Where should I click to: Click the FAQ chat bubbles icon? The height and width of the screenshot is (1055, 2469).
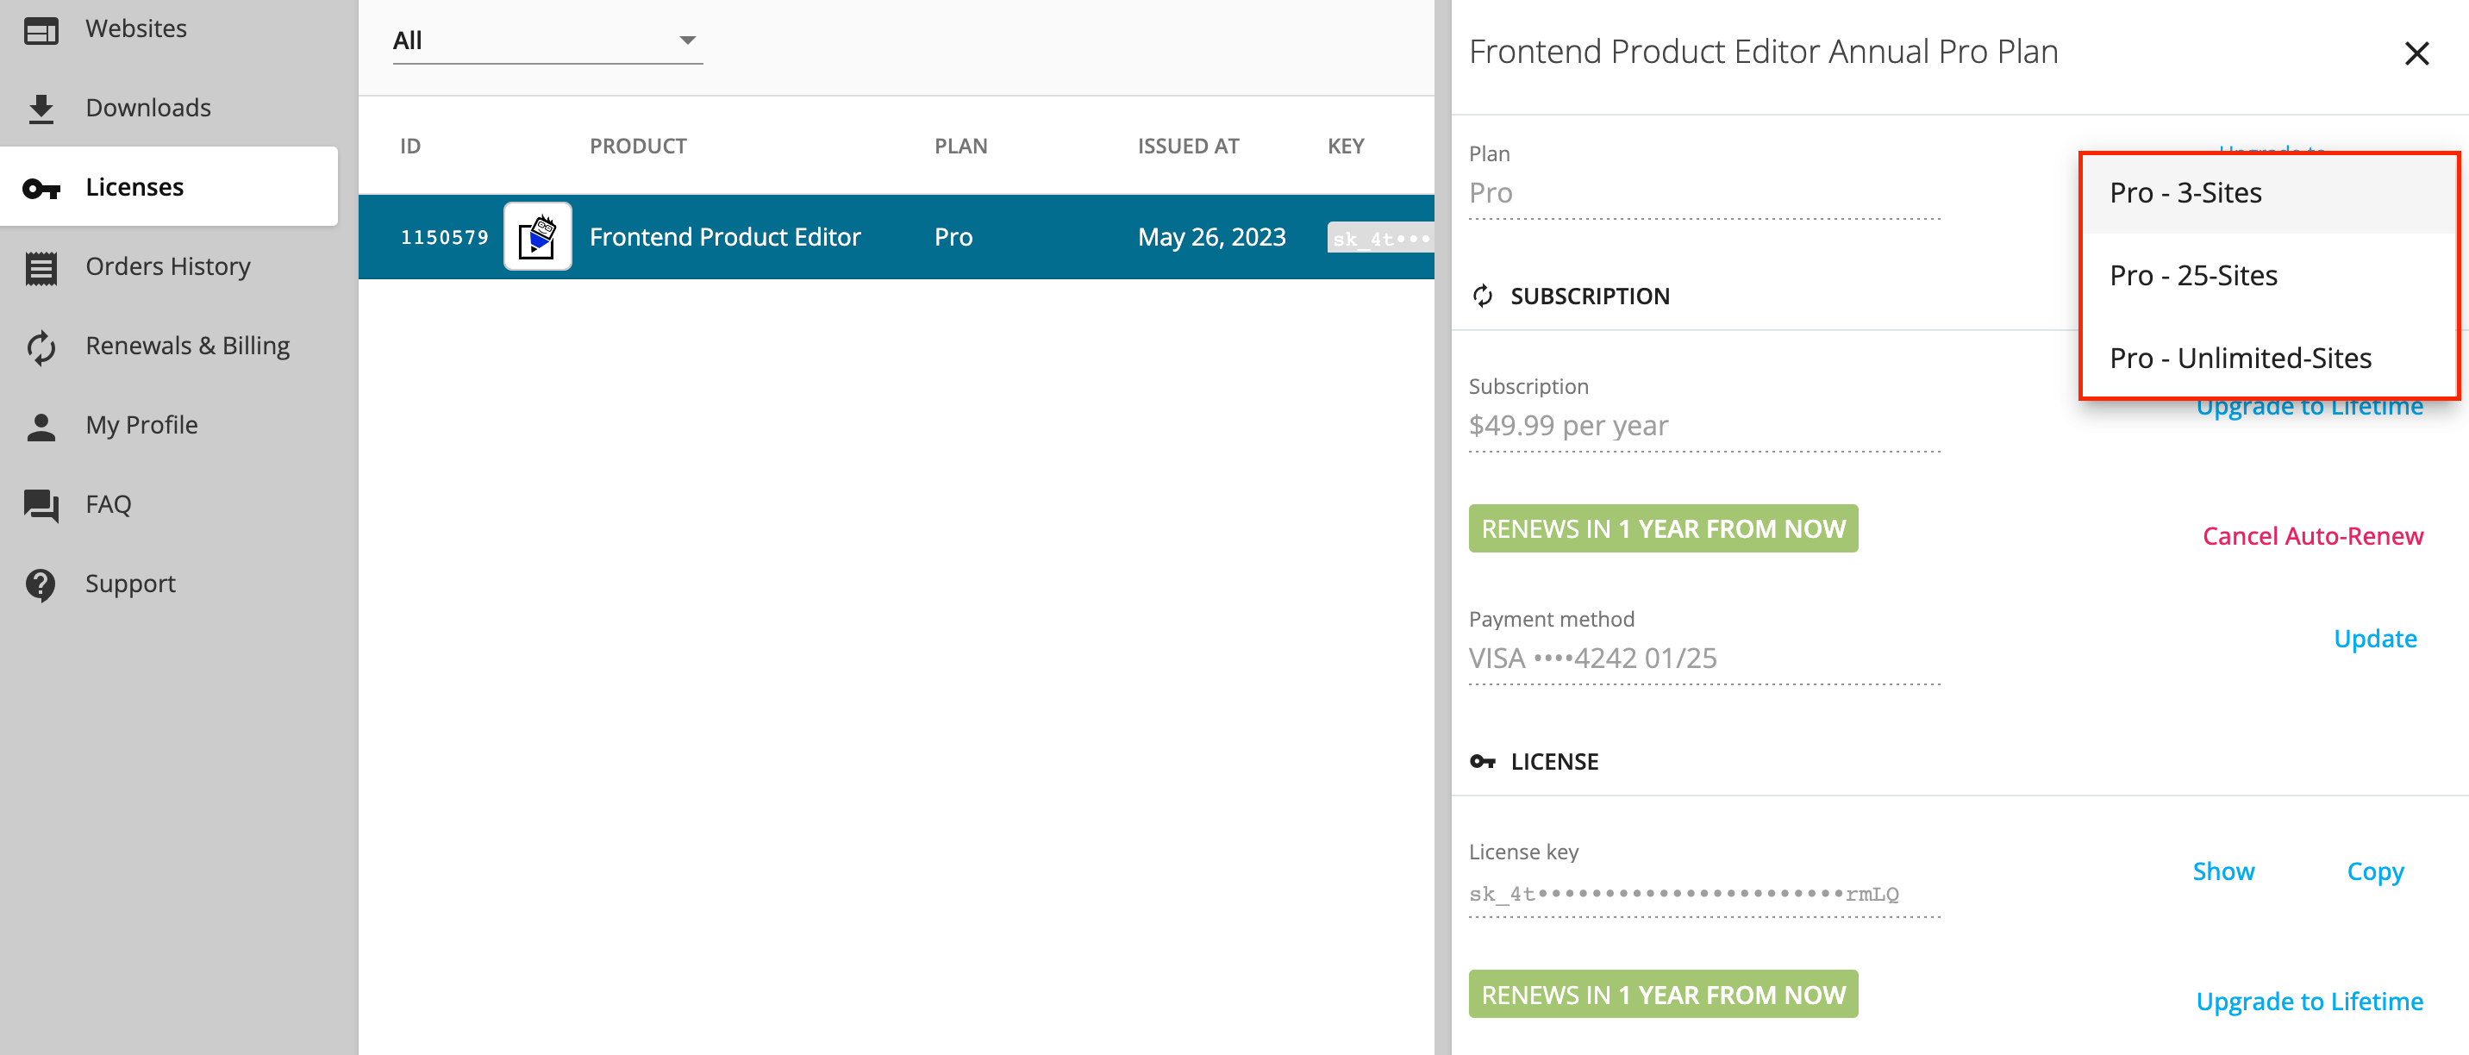pos(41,506)
